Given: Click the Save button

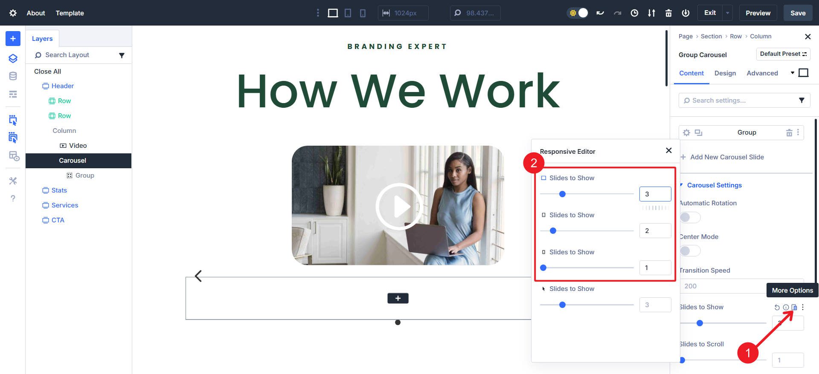Looking at the screenshot, I should click(798, 13).
